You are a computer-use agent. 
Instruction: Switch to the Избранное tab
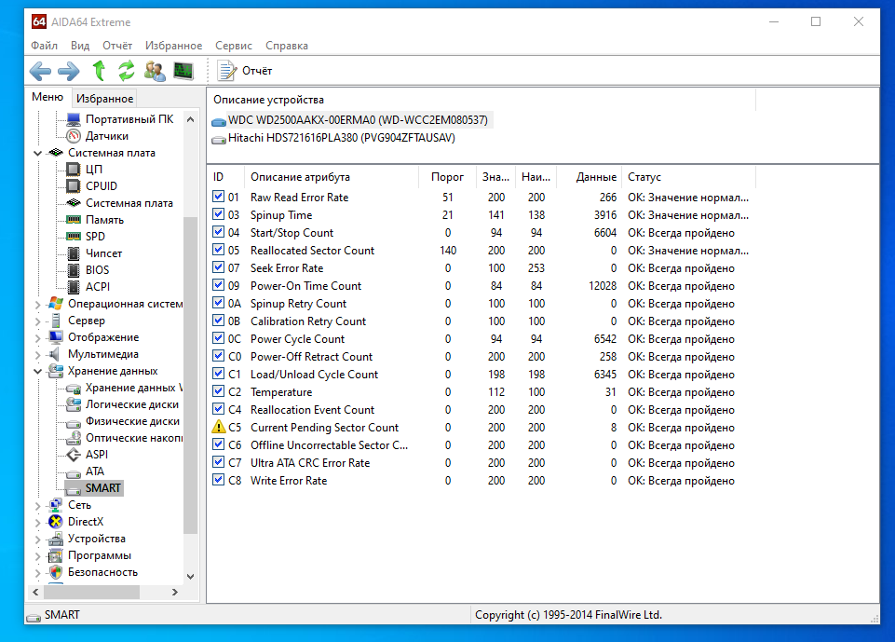(x=104, y=98)
